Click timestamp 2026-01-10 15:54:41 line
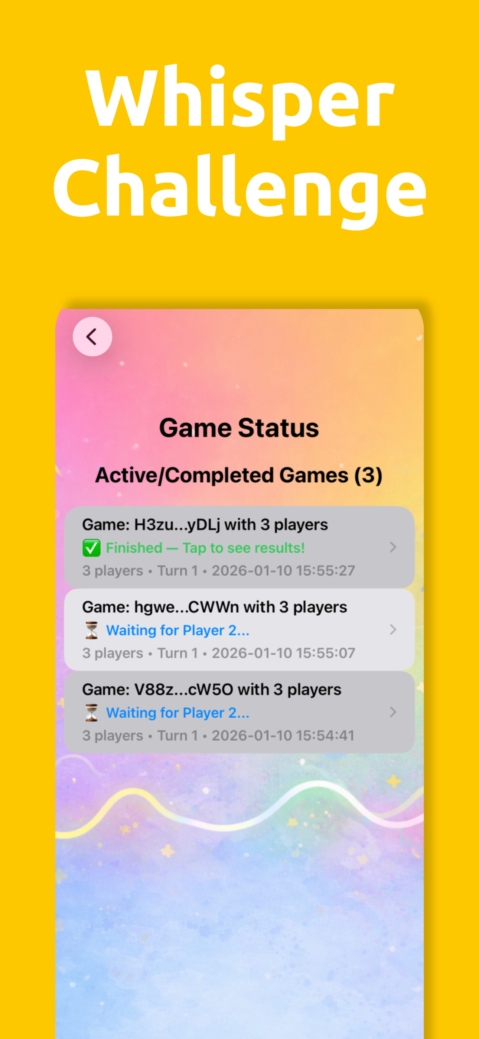The width and height of the screenshot is (479, 1039). (218, 735)
